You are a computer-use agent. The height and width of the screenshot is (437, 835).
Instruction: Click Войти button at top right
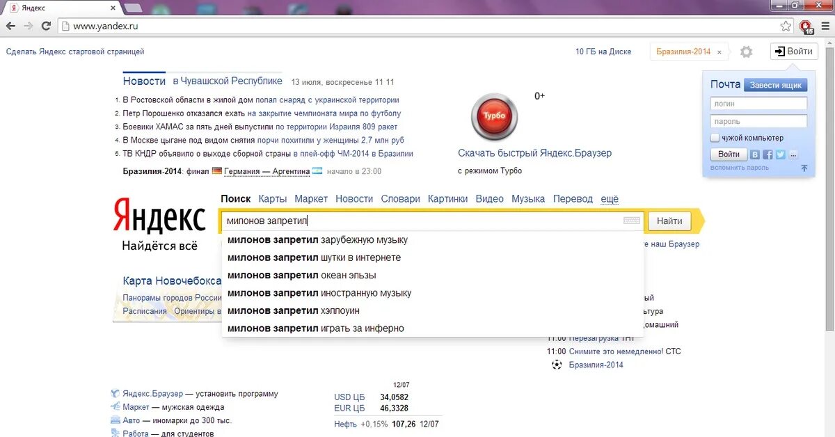tap(794, 51)
